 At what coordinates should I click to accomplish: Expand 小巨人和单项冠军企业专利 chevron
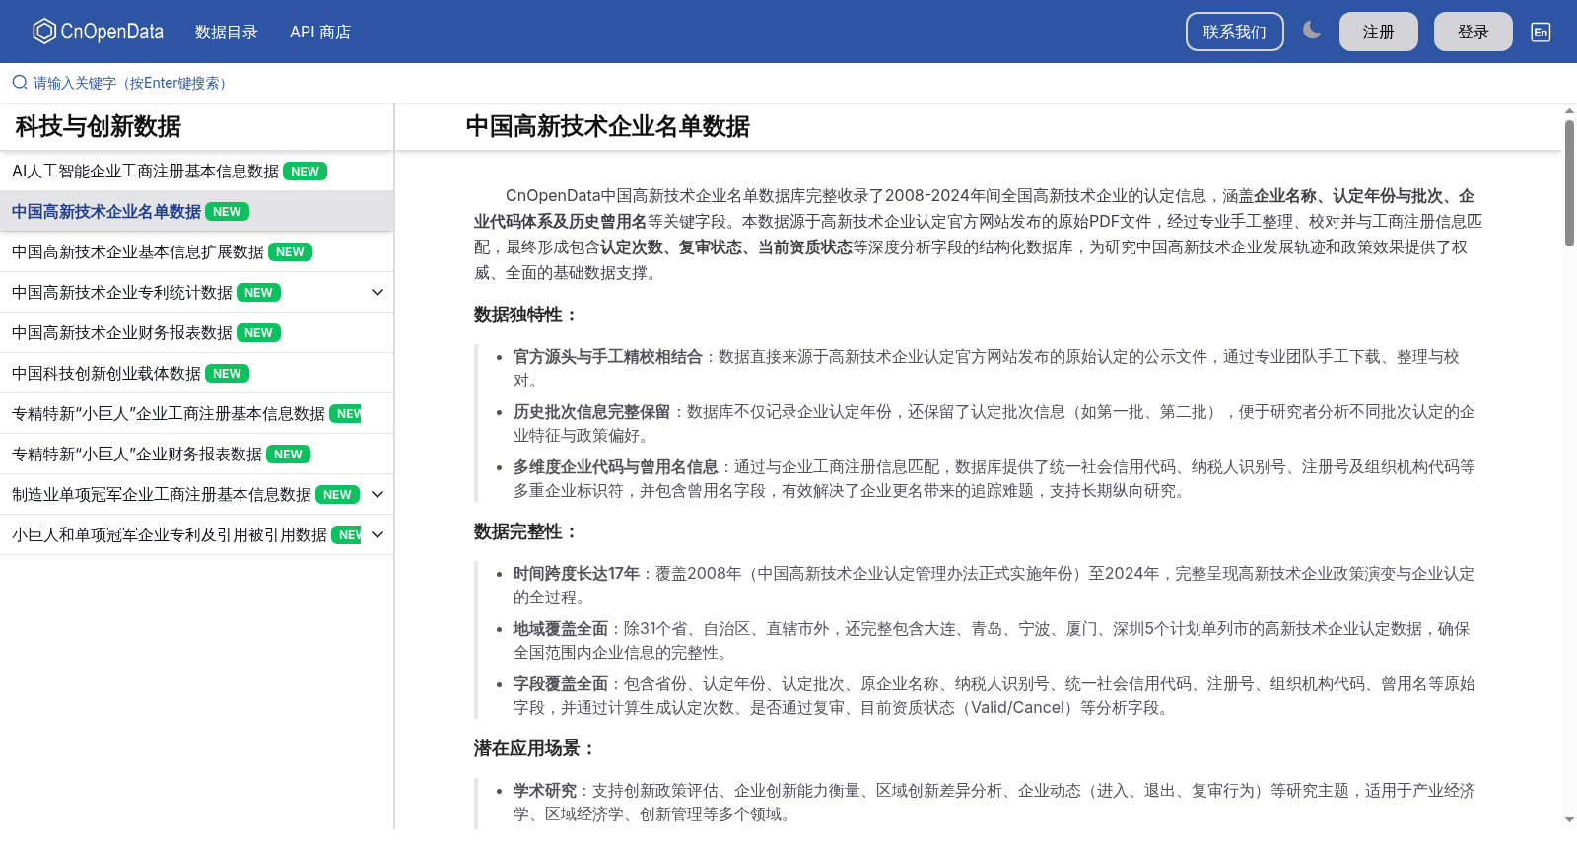(x=377, y=534)
